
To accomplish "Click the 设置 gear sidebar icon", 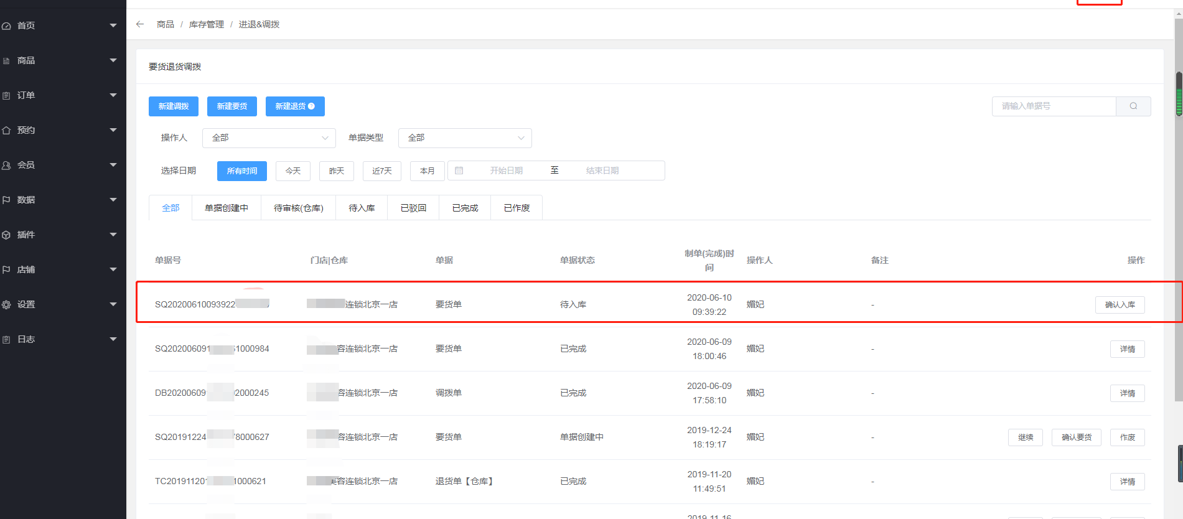I will (x=6, y=305).
